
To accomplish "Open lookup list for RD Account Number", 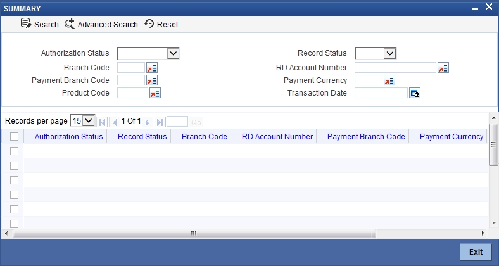I will point(443,68).
